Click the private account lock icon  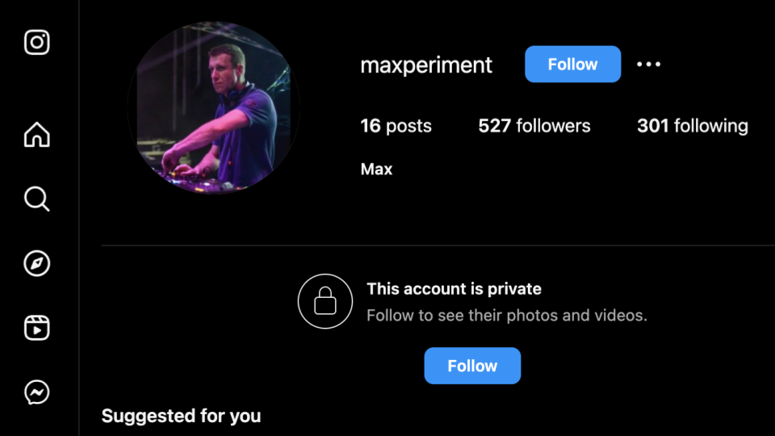325,301
